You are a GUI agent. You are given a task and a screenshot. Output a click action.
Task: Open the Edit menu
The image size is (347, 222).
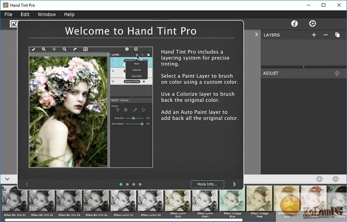pos(25,14)
